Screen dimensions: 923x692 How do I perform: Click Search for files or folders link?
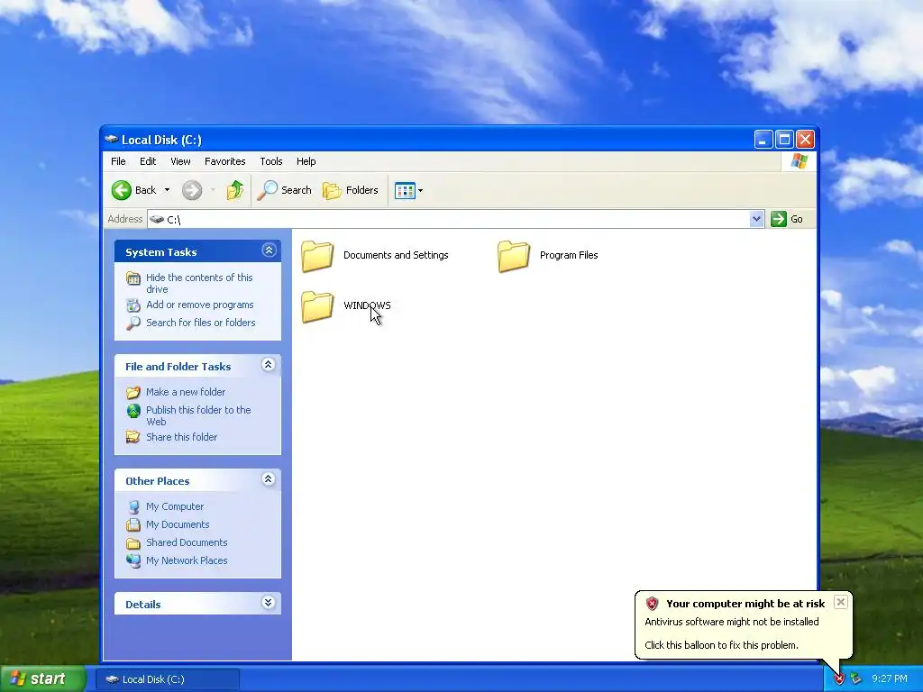(201, 323)
